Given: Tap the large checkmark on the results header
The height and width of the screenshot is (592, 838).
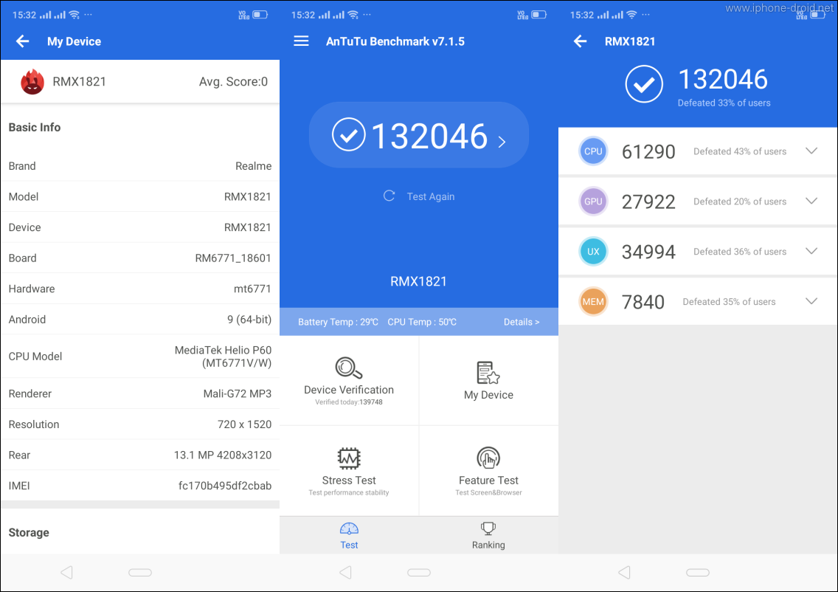Looking at the screenshot, I should click(x=644, y=84).
